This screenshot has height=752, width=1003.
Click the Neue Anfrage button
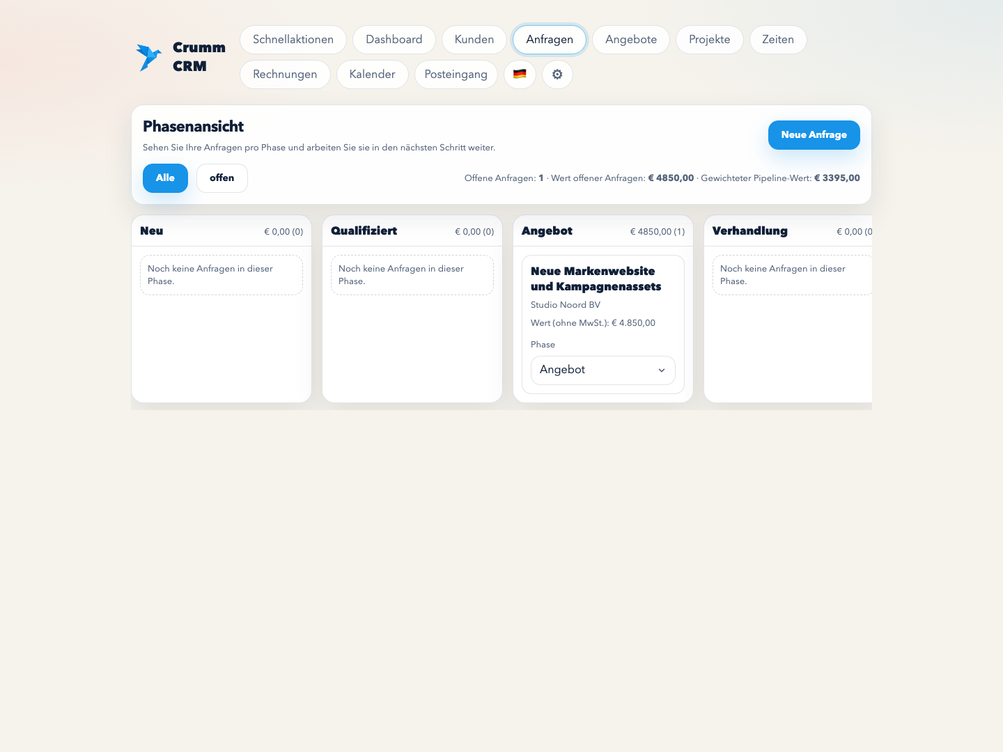(814, 135)
